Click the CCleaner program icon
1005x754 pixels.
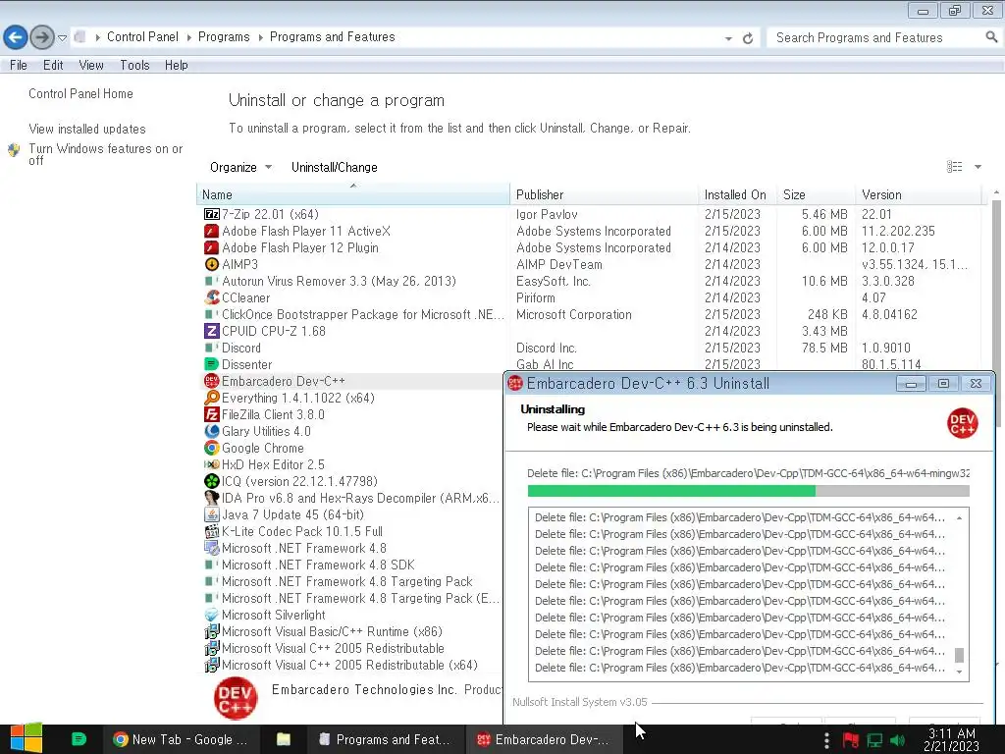(x=212, y=297)
